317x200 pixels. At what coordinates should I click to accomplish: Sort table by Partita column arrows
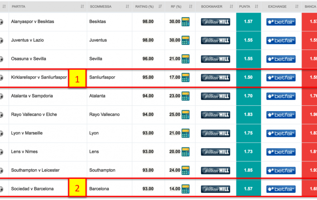coord(82,6)
